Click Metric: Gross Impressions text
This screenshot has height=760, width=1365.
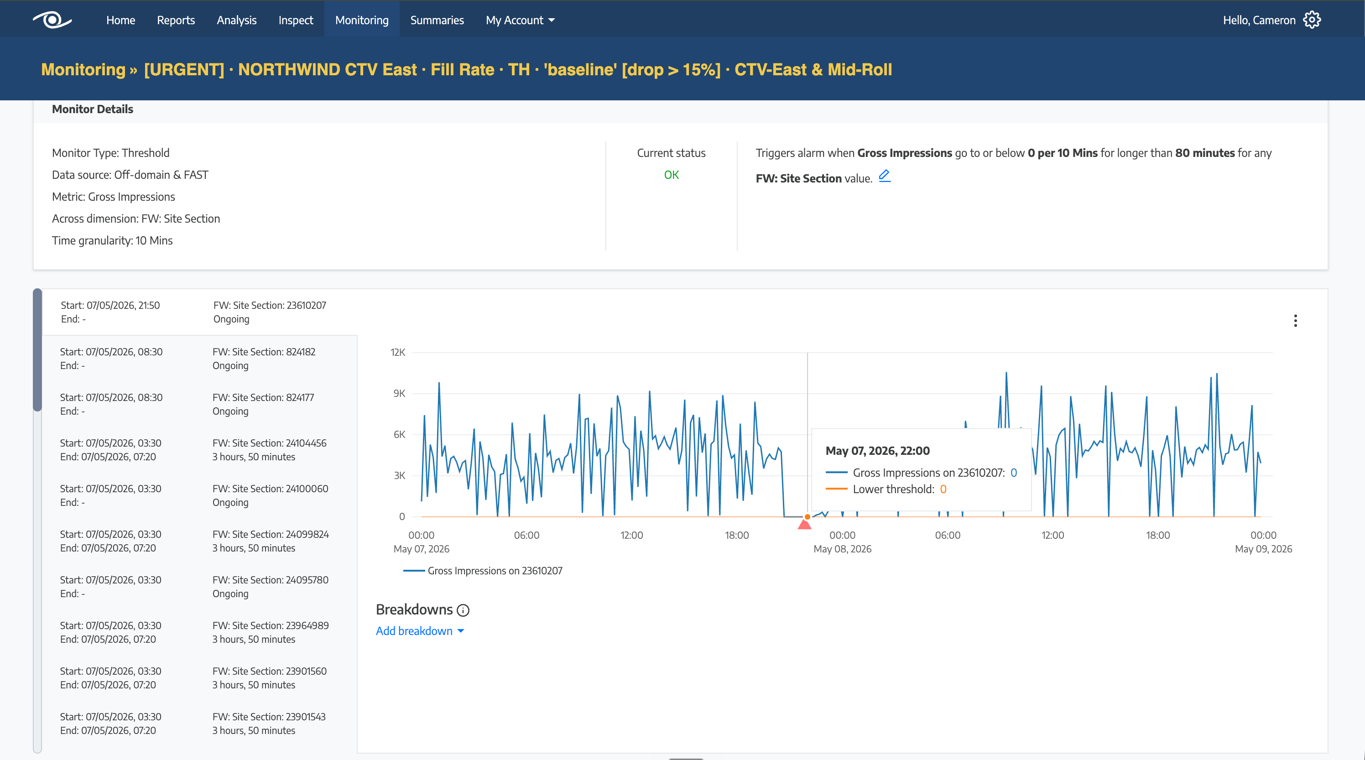(114, 197)
